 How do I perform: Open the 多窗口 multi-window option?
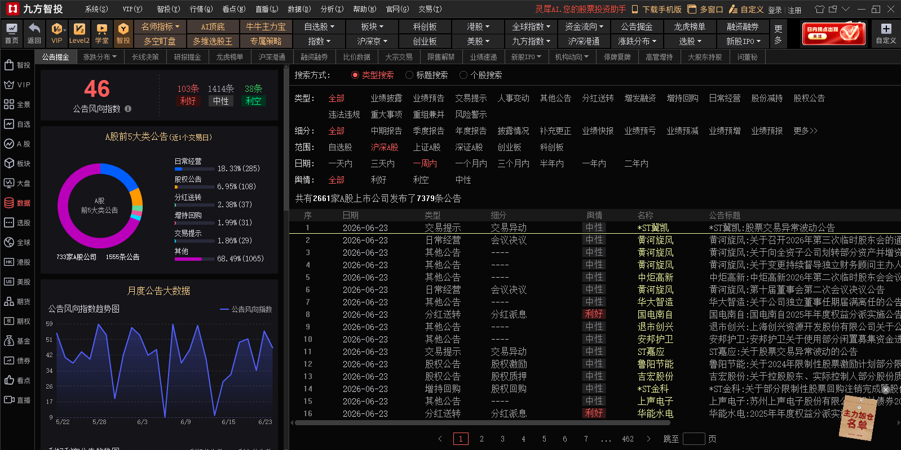pyautogui.click(x=706, y=10)
